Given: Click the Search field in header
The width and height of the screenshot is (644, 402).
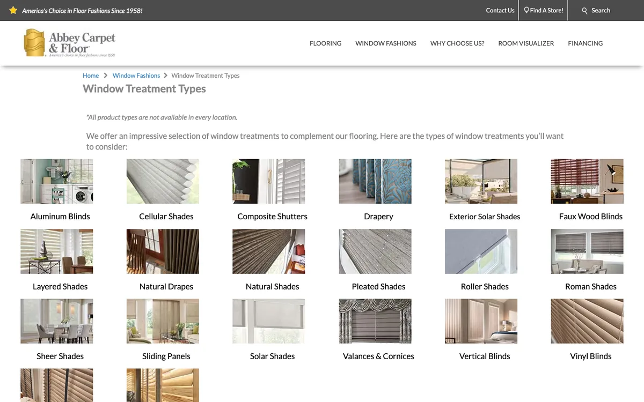Looking at the screenshot, I should (x=601, y=10).
